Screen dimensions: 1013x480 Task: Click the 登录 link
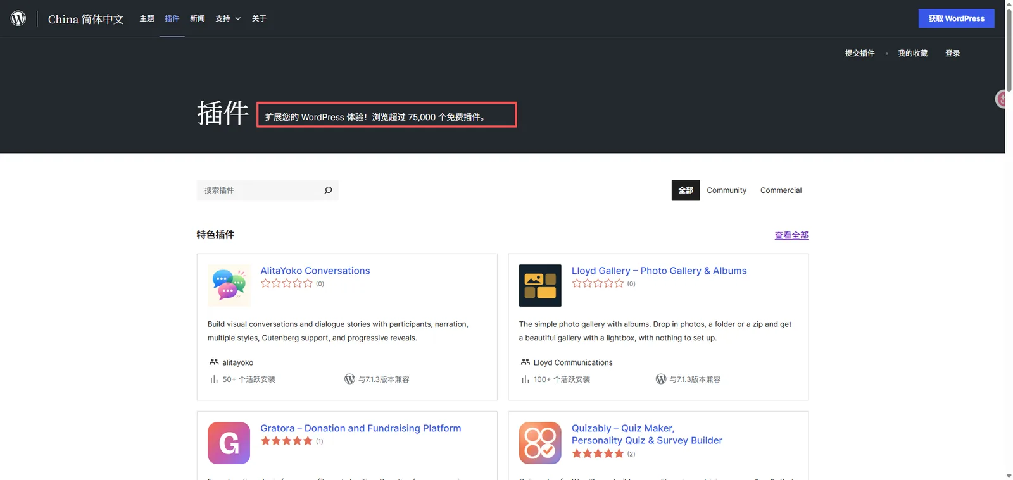pyautogui.click(x=953, y=53)
